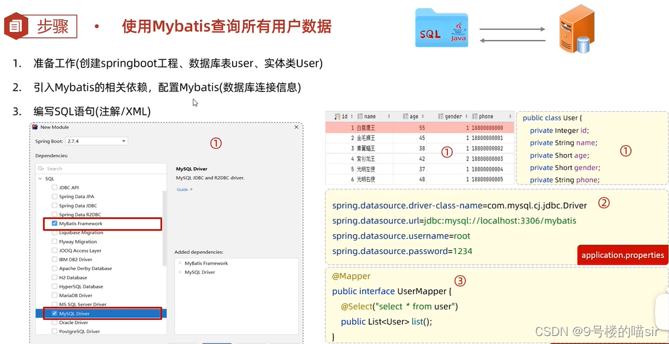Check the PostgreSQL Driver checkbox
The image size is (669, 344).
point(54,331)
